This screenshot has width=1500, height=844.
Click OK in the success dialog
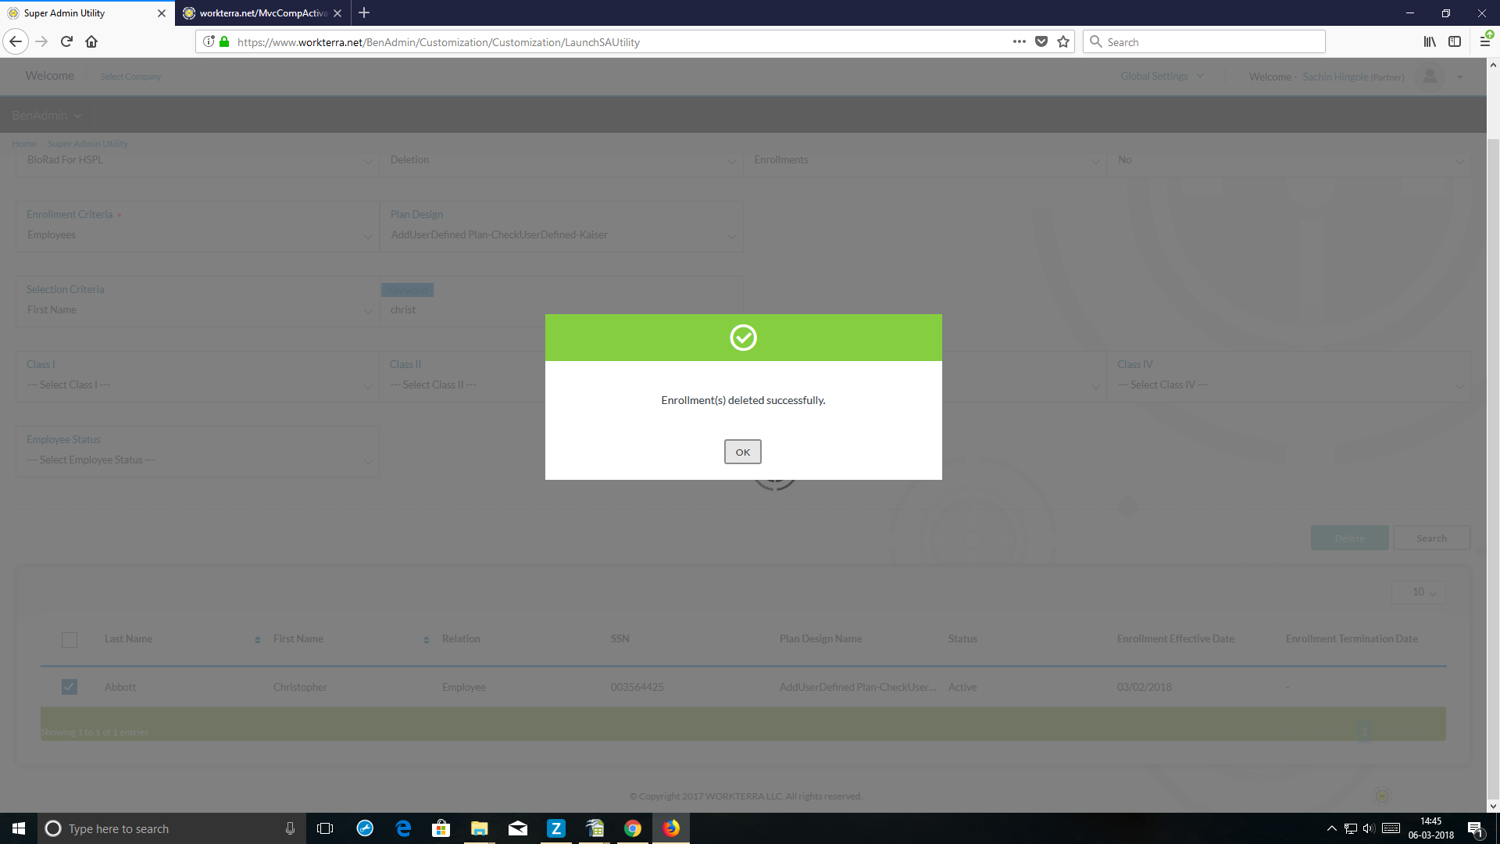tap(742, 452)
